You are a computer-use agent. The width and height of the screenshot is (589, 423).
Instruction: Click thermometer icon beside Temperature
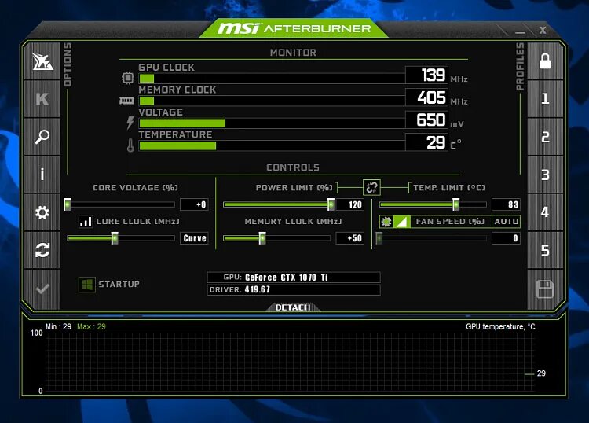pyautogui.click(x=130, y=145)
